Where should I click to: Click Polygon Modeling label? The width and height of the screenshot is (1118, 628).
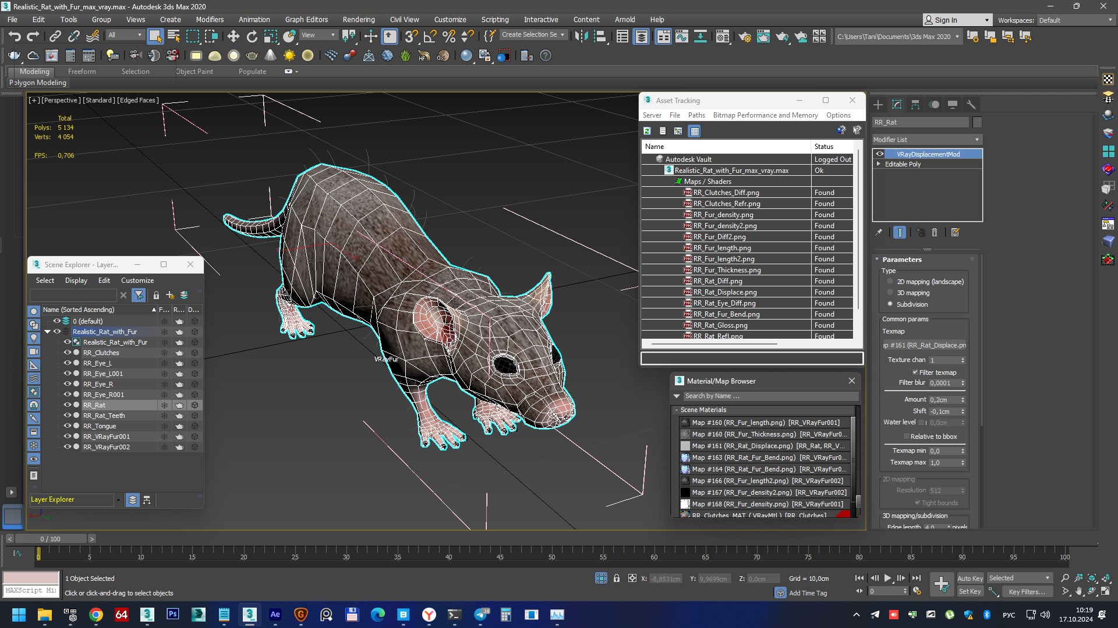tap(37, 83)
